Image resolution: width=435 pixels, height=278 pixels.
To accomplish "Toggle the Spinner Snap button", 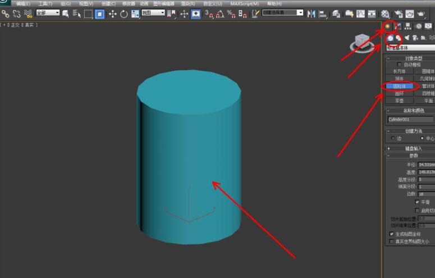I will [x=242, y=14].
